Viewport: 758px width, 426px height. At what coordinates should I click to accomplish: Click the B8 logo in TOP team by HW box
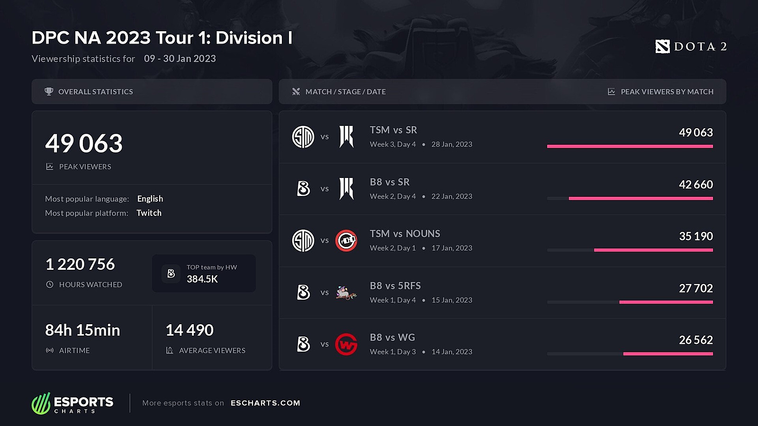(171, 274)
